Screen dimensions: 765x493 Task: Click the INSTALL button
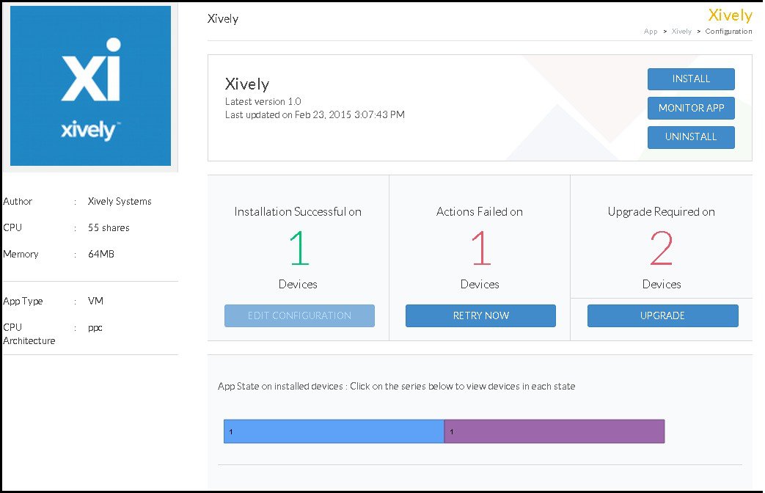pos(691,79)
